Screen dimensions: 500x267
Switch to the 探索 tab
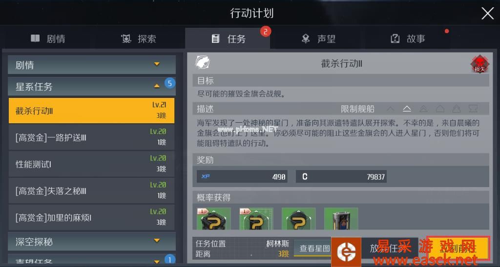[x=139, y=39]
